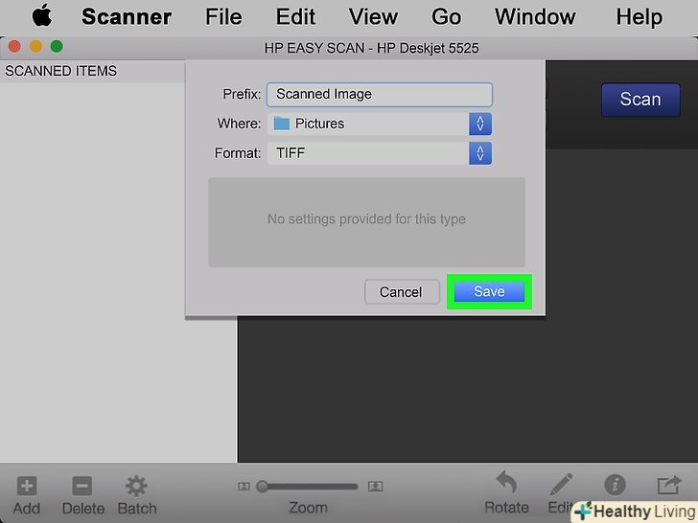Click the Delete minus icon
The width and height of the screenshot is (698, 523).
coord(82,486)
